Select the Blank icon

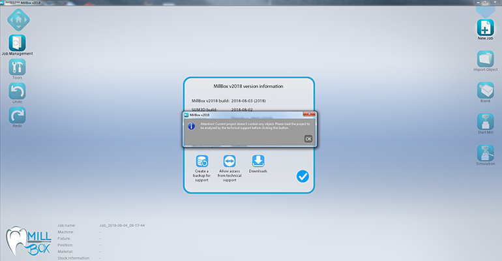pos(485,90)
